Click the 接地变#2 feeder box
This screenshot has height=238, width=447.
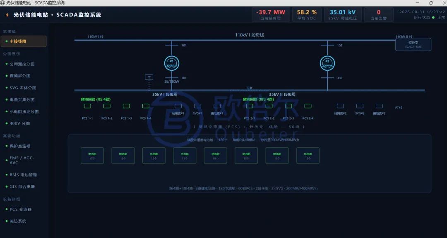379,106
